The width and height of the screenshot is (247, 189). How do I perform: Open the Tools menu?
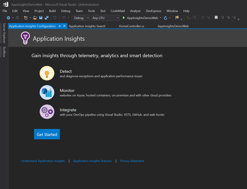91,11
